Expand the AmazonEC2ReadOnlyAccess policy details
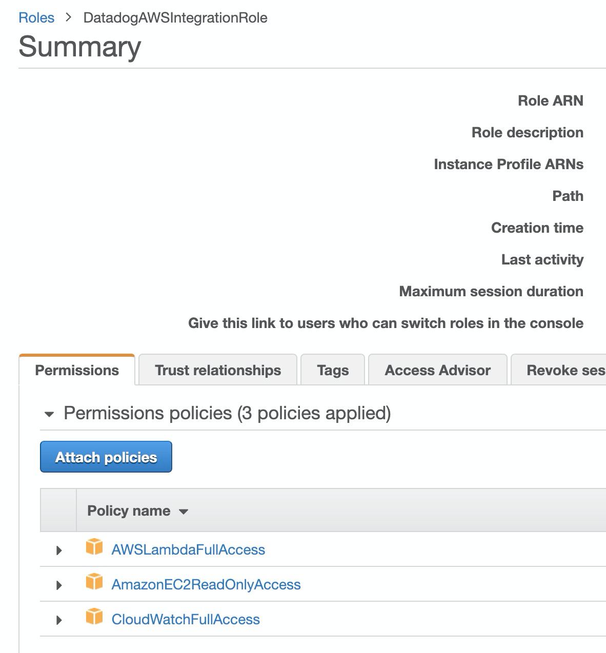Screen dimensions: 606x653 (x=59, y=585)
